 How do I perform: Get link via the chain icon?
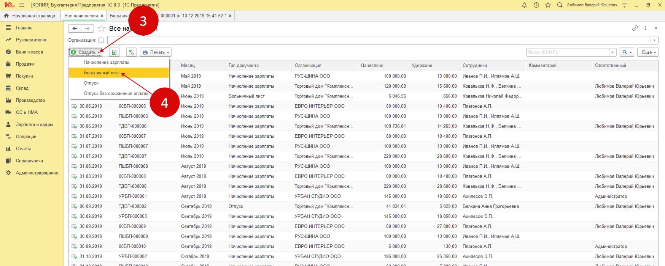point(635,28)
